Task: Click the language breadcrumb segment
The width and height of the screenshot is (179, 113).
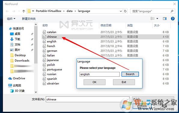Action: (x=84, y=11)
